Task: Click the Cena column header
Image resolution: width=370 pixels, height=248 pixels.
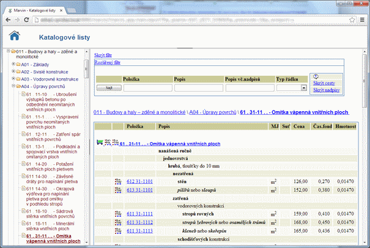Action: (x=299, y=126)
